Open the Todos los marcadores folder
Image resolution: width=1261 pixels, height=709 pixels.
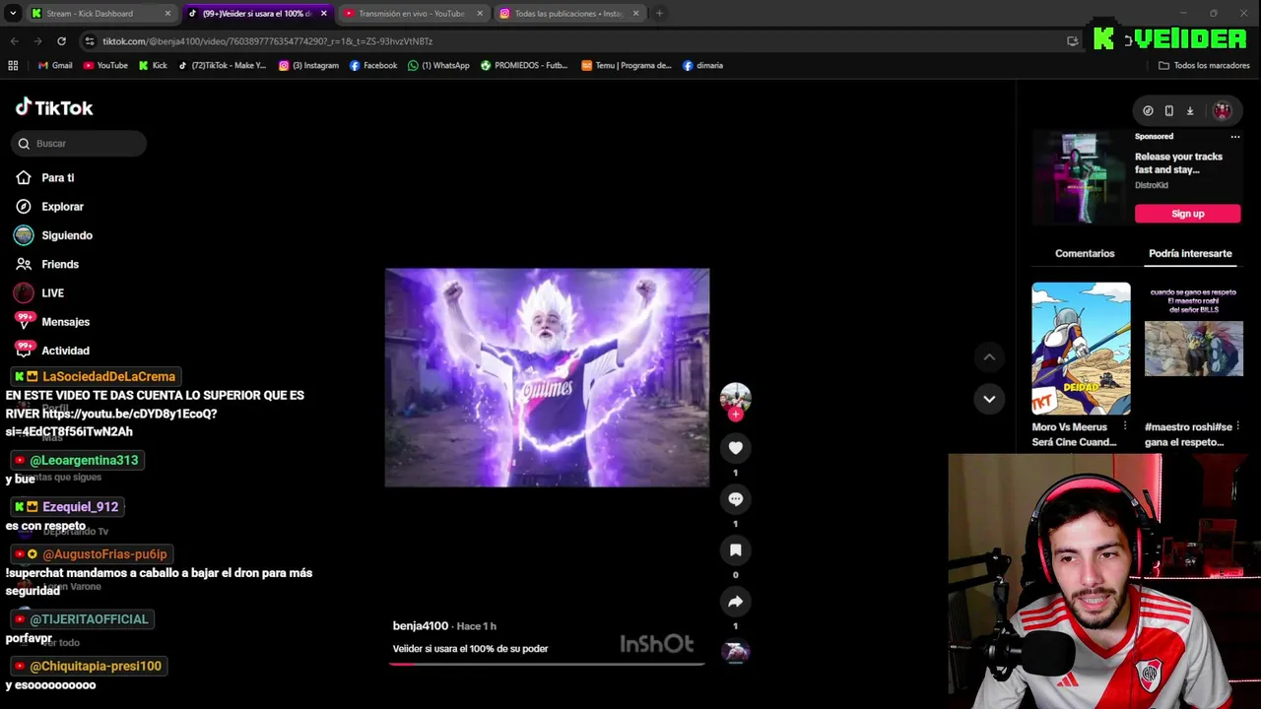1204,66
